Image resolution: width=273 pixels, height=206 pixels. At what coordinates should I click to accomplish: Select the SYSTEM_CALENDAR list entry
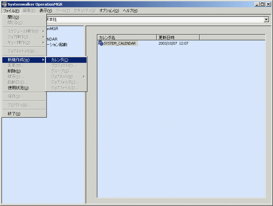pyautogui.click(x=119, y=43)
